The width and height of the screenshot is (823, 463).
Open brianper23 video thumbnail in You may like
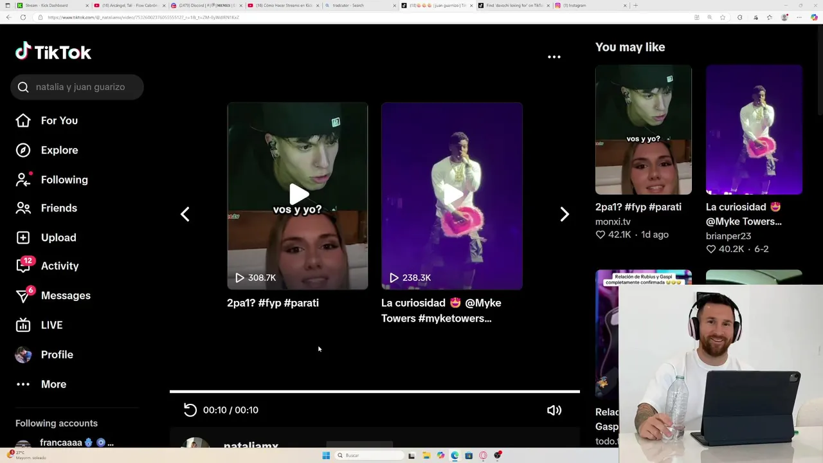tap(754, 129)
